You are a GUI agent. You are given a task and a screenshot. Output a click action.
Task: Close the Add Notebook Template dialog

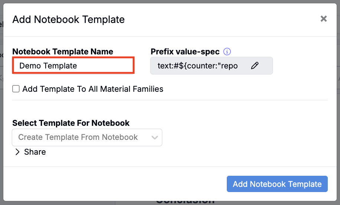[x=324, y=19]
